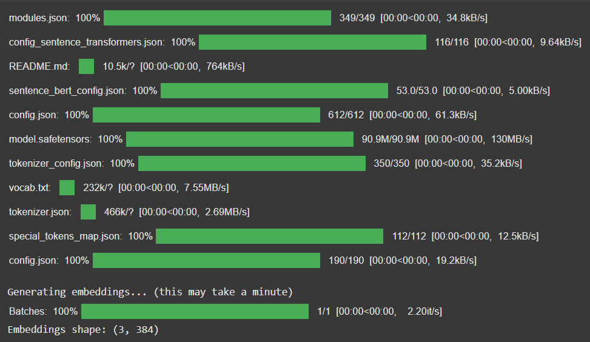
Task: Click the small vocab.txt progress block
Action: [x=67, y=188]
